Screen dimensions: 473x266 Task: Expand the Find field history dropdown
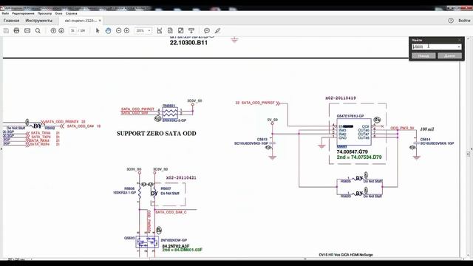(x=459, y=47)
